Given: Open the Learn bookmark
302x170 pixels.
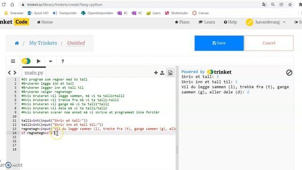Looking at the screenshot, I should pyautogui.click(x=153, y=13).
